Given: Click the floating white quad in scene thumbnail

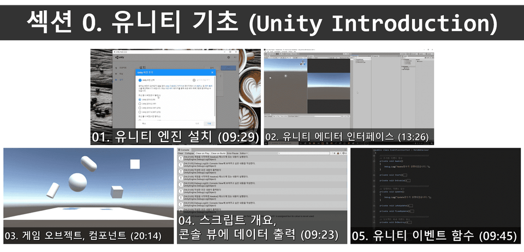Looking at the screenshot, I should (135, 164).
